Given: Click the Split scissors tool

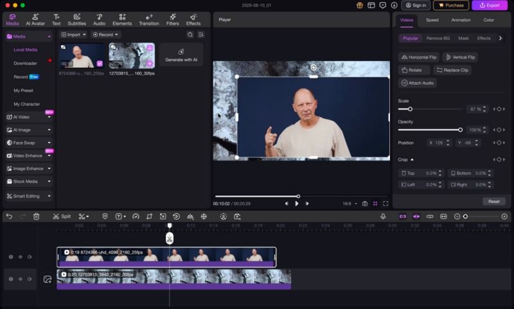Looking at the screenshot, I should point(62,216).
